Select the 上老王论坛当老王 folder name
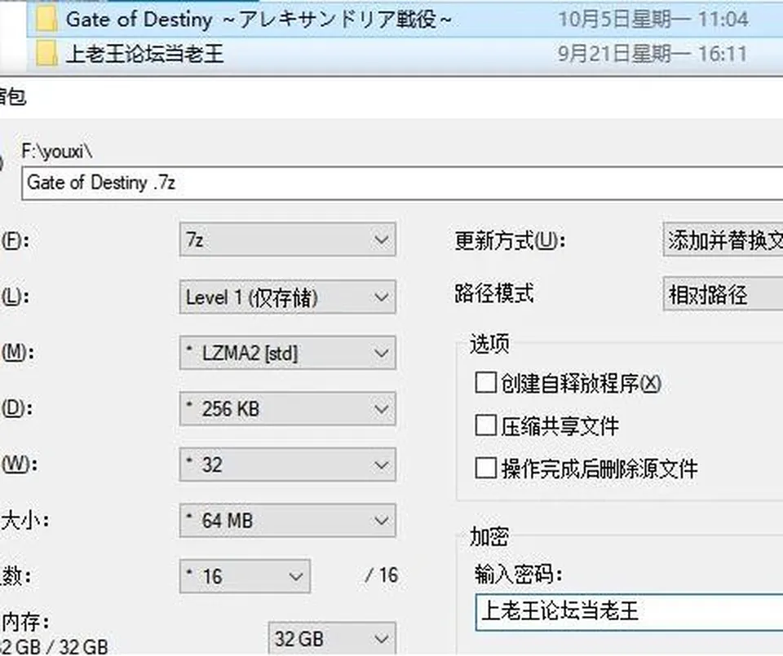 [x=144, y=54]
